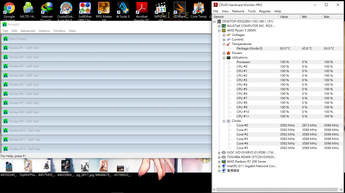The width and height of the screenshot is (345, 193).
Task: Click Max column header
Action: (x=333, y=17)
